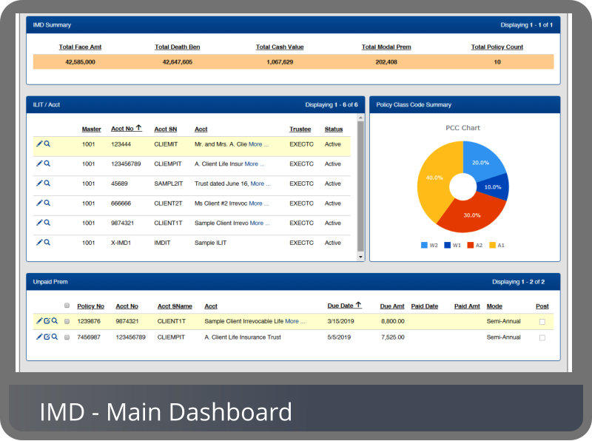Click the A1 yellow legend swatch
The image size is (592, 441).
[491, 245]
